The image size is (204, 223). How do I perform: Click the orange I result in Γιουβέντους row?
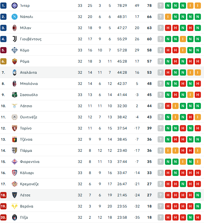pos(183,39)
